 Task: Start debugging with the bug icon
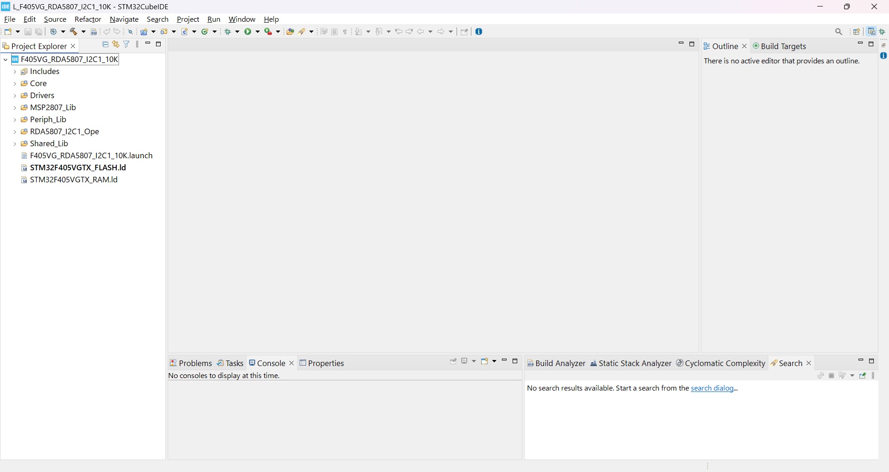coord(228,32)
